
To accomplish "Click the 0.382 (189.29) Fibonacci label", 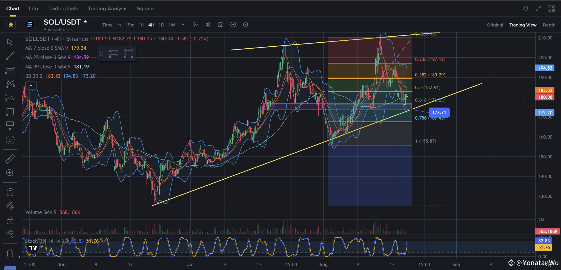I will [430, 75].
